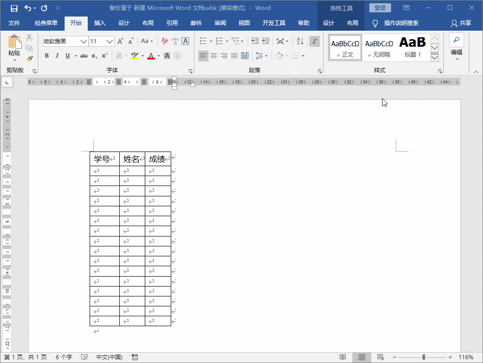Click the 登录 sign-in button
The height and width of the screenshot is (363, 483).
(380, 8)
